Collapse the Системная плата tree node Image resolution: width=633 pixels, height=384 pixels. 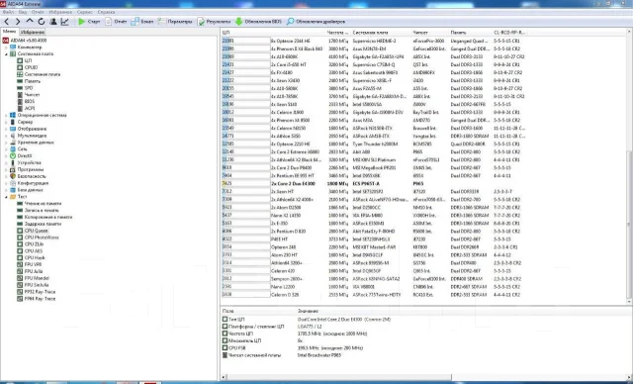click(x=6, y=53)
